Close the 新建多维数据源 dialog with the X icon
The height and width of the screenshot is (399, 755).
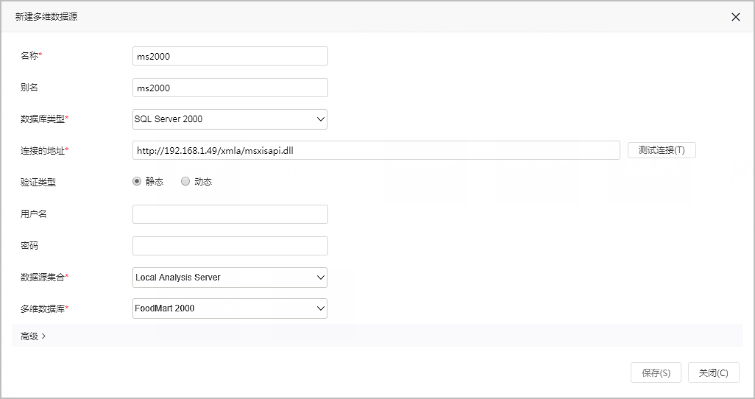click(x=736, y=17)
